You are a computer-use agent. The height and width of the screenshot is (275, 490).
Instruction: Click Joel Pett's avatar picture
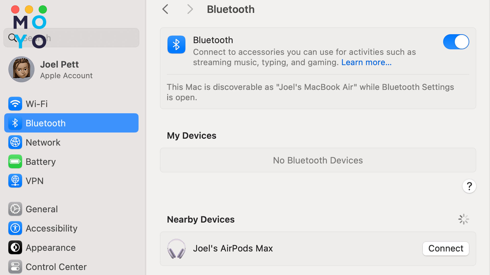click(x=21, y=69)
